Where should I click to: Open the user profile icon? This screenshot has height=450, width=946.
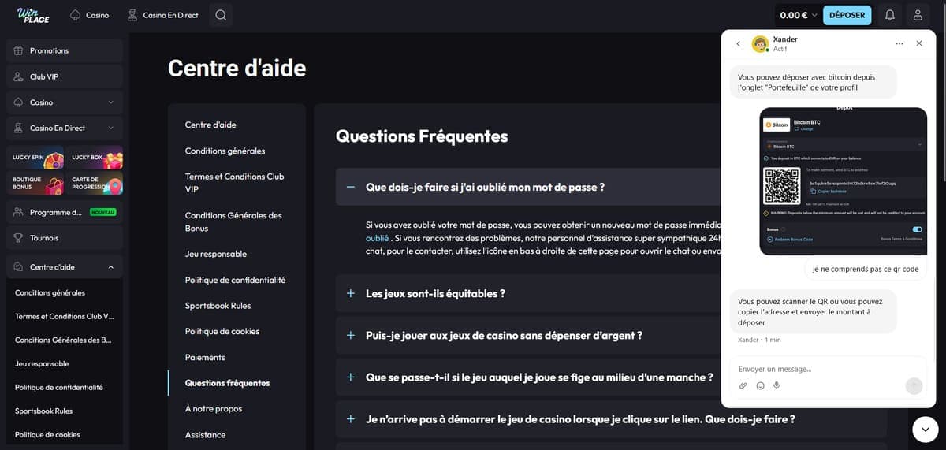click(918, 15)
